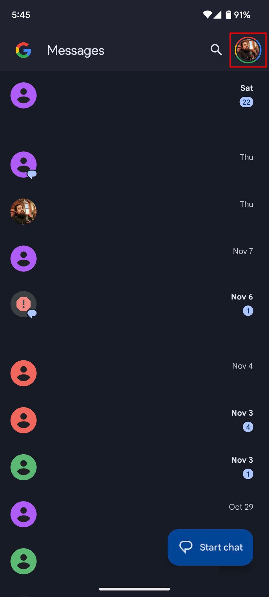Viewport: 269px width, 597px height.
Task: Open Nov 3 green avatar conversation
Action: coord(24,467)
